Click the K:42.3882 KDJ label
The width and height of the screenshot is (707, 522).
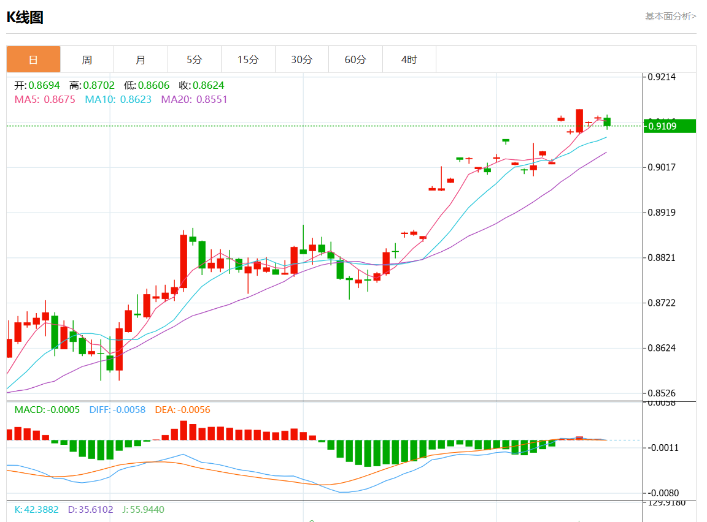pyautogui.click(x=37, y=509)
